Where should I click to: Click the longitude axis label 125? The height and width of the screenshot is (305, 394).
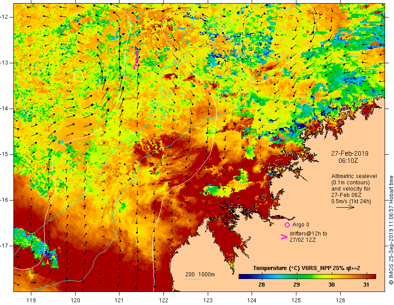point(296,300)
